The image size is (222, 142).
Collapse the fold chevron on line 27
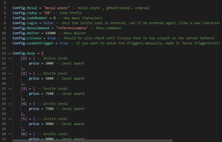[x=10, y=119]
